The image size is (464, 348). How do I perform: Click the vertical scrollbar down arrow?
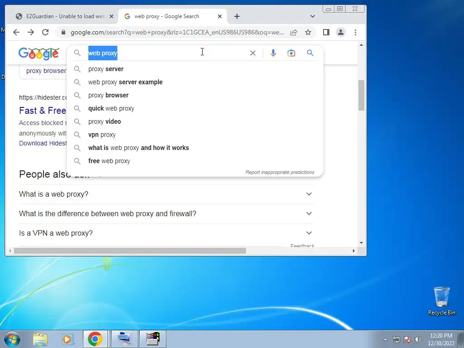[x=361, y=243]
